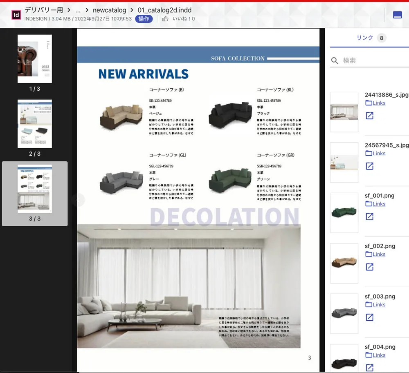Select the page 2 / 3 thumbnail
This screenshot has height=373, width=409.
pos(35,124)
